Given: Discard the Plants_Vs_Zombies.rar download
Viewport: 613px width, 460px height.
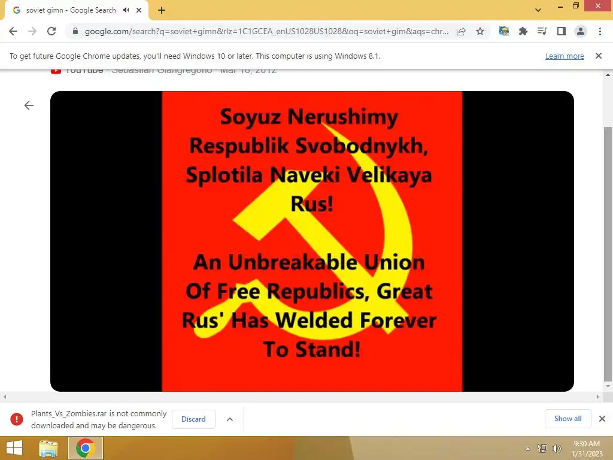Looking at the screenshot, I should 193,419.
